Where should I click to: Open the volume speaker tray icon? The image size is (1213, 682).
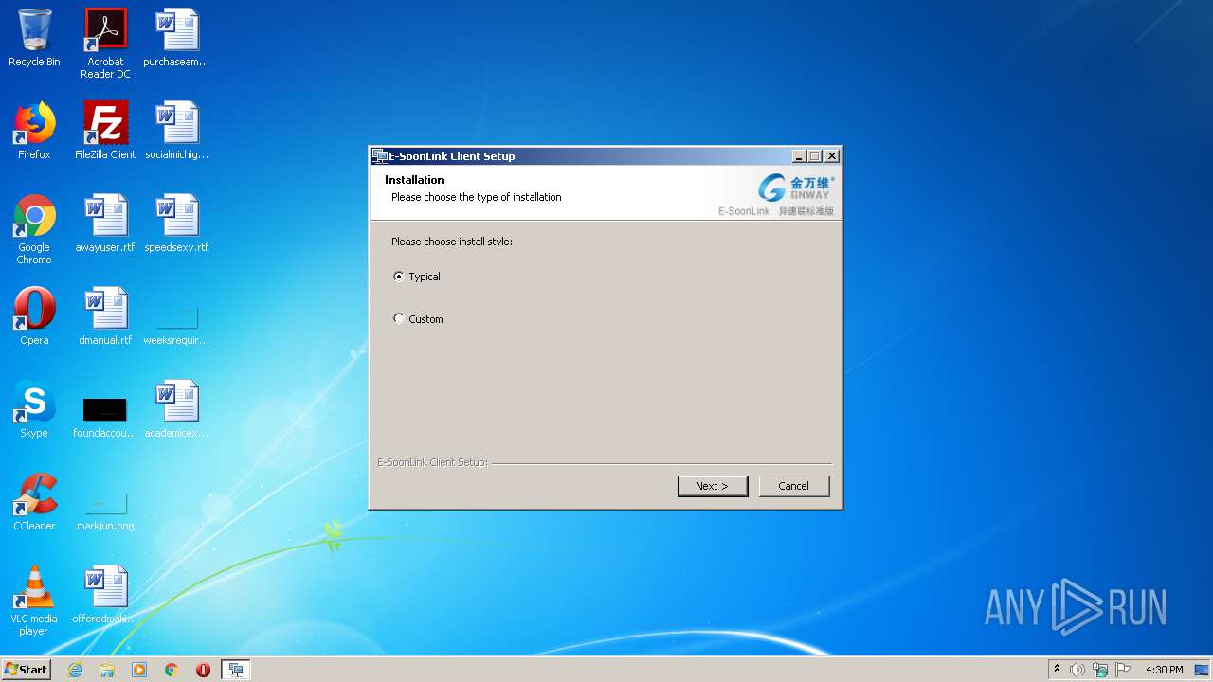[x=1077, y=670]
